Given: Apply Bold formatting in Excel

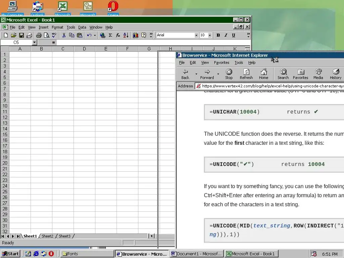Looking at the screenshot, I should coord(218,35).
